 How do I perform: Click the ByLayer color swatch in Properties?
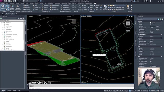click(x=150, y=23)
